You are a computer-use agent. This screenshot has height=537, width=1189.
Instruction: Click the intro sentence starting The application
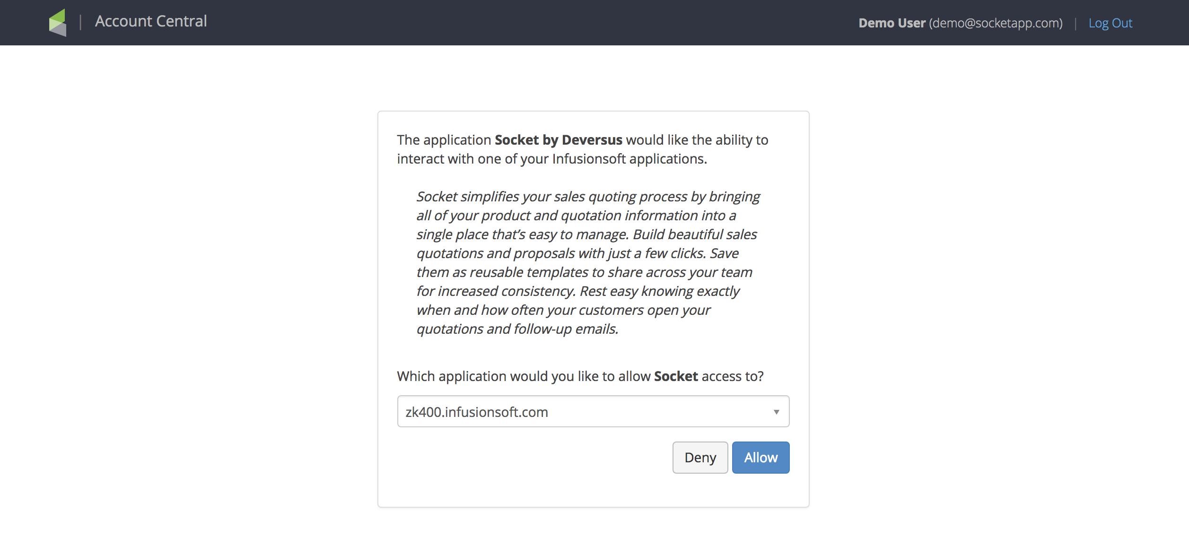(x=583, y=149)
